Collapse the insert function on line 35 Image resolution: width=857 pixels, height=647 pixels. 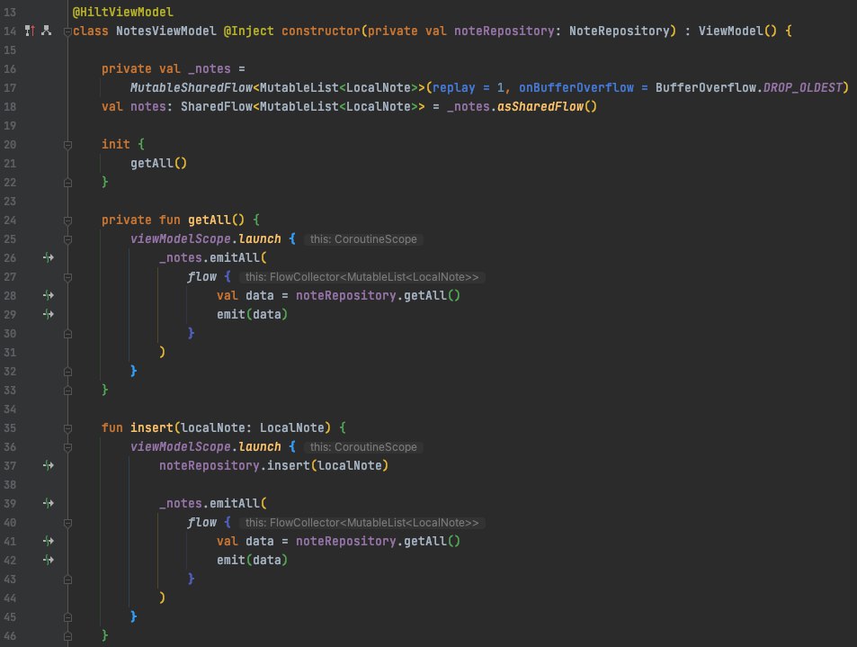pyautogui.click(x=67, y=428)
